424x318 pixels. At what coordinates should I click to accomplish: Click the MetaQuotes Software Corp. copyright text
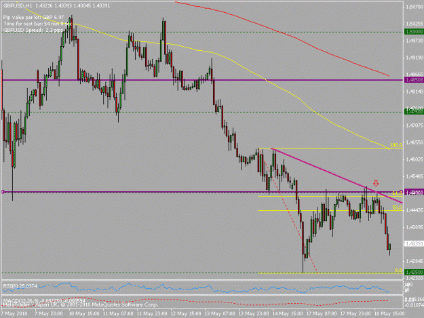coord(80,304)
